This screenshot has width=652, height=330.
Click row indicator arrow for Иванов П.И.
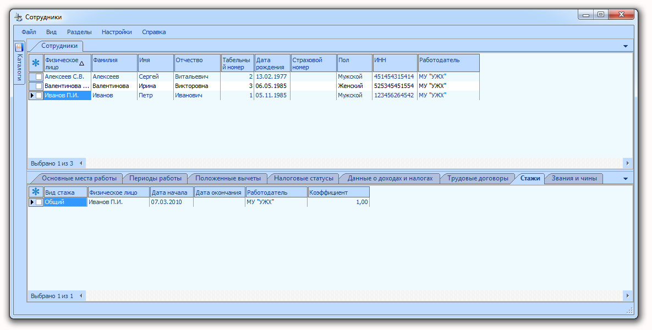point(32,95)
